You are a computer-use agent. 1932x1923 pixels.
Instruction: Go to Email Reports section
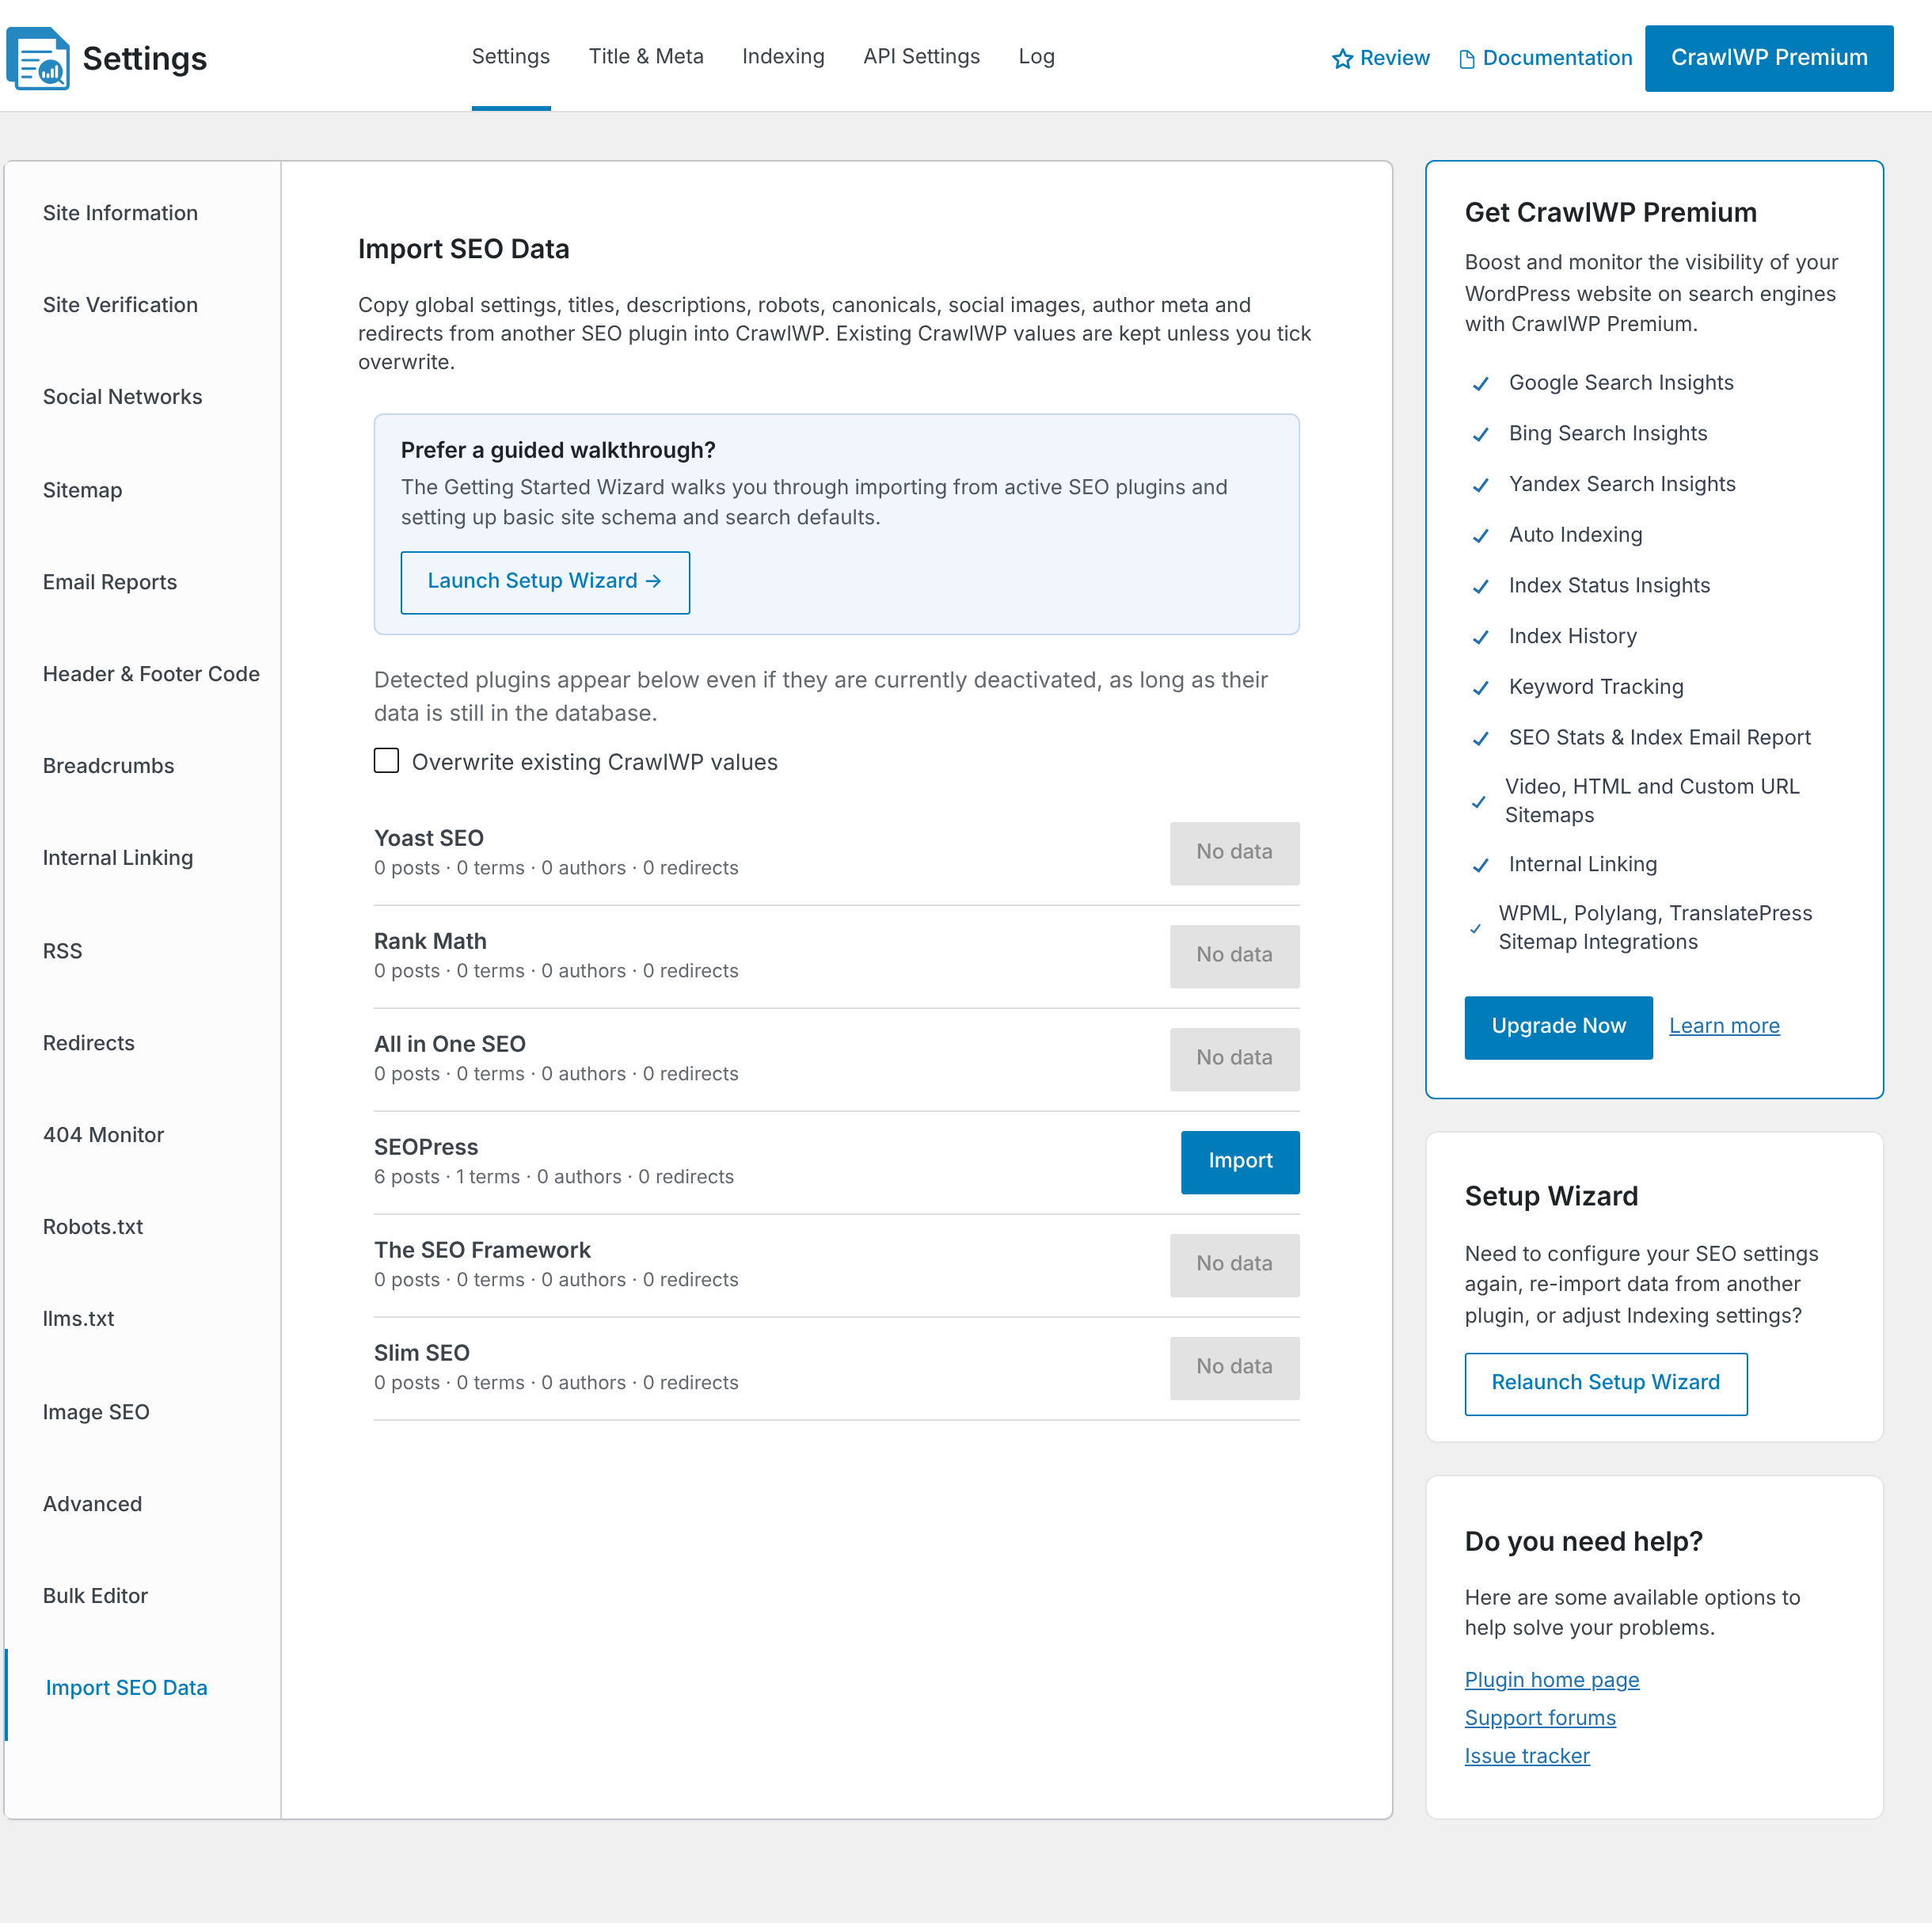coord(109,582)
